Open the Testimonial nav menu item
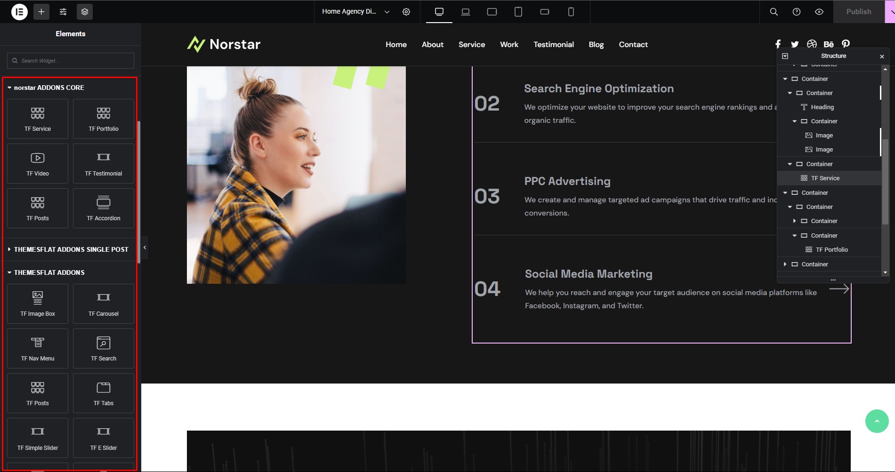 tap(554, 45)
